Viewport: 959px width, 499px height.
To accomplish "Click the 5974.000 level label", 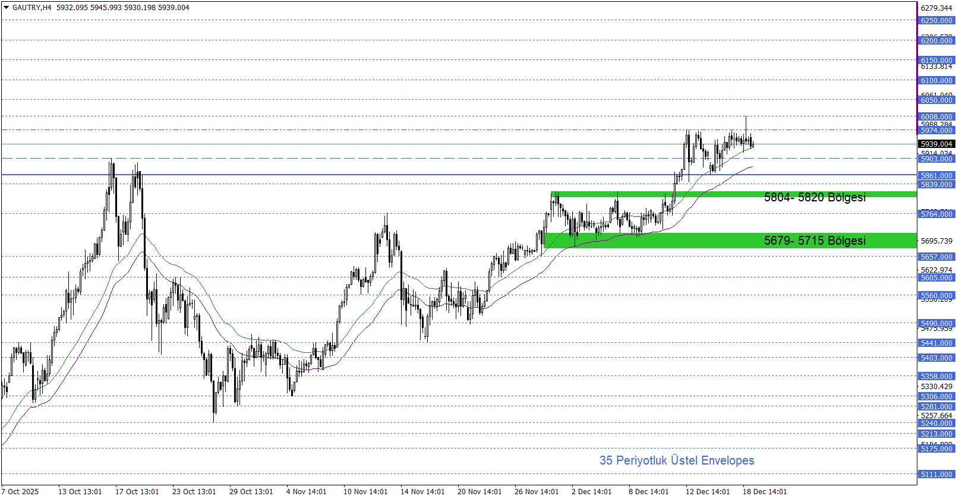I will (x=936, y=131).
